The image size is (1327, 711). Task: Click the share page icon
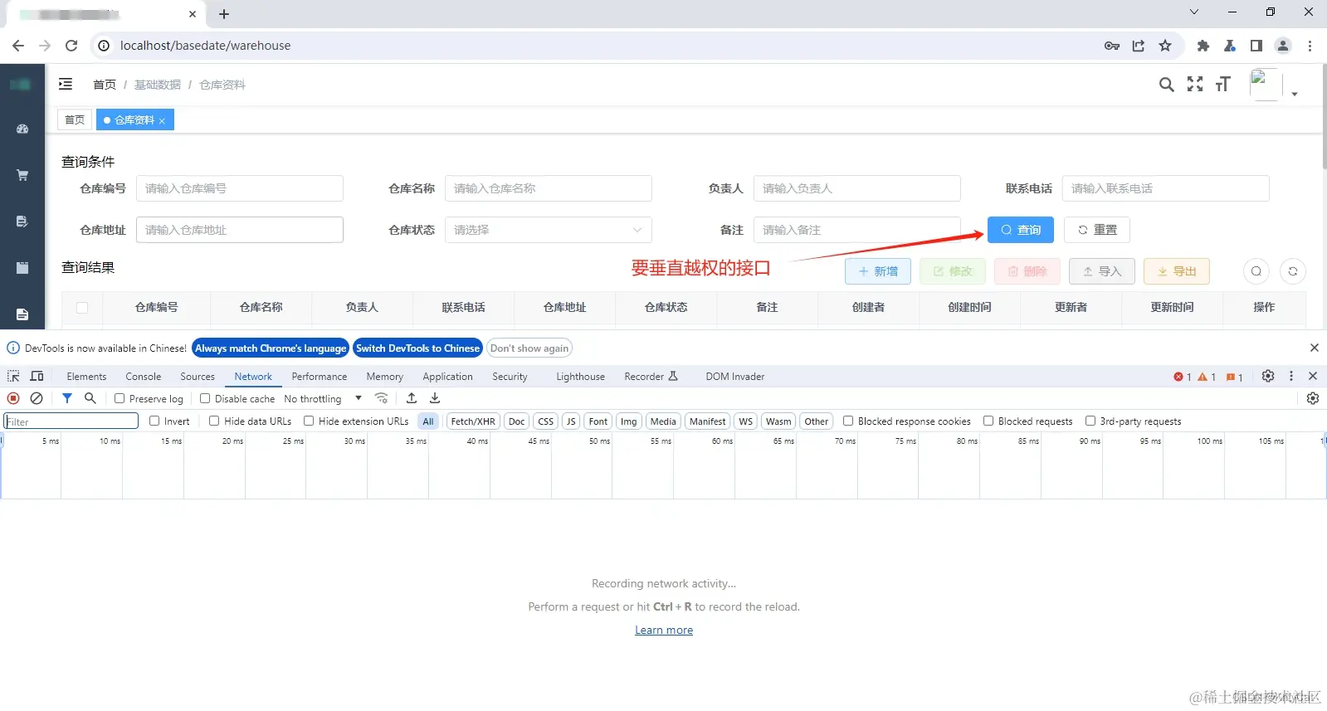pyautogui.click(x=1139, y=46)
